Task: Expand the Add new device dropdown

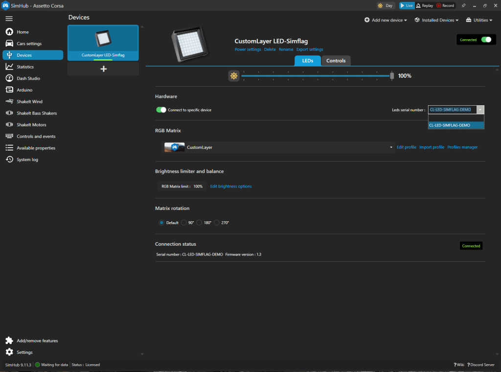Action: (386, 20)
